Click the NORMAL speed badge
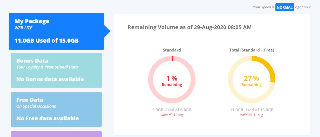Image resolution: width=320 pixels, height=137 pixels. point(285,7)
